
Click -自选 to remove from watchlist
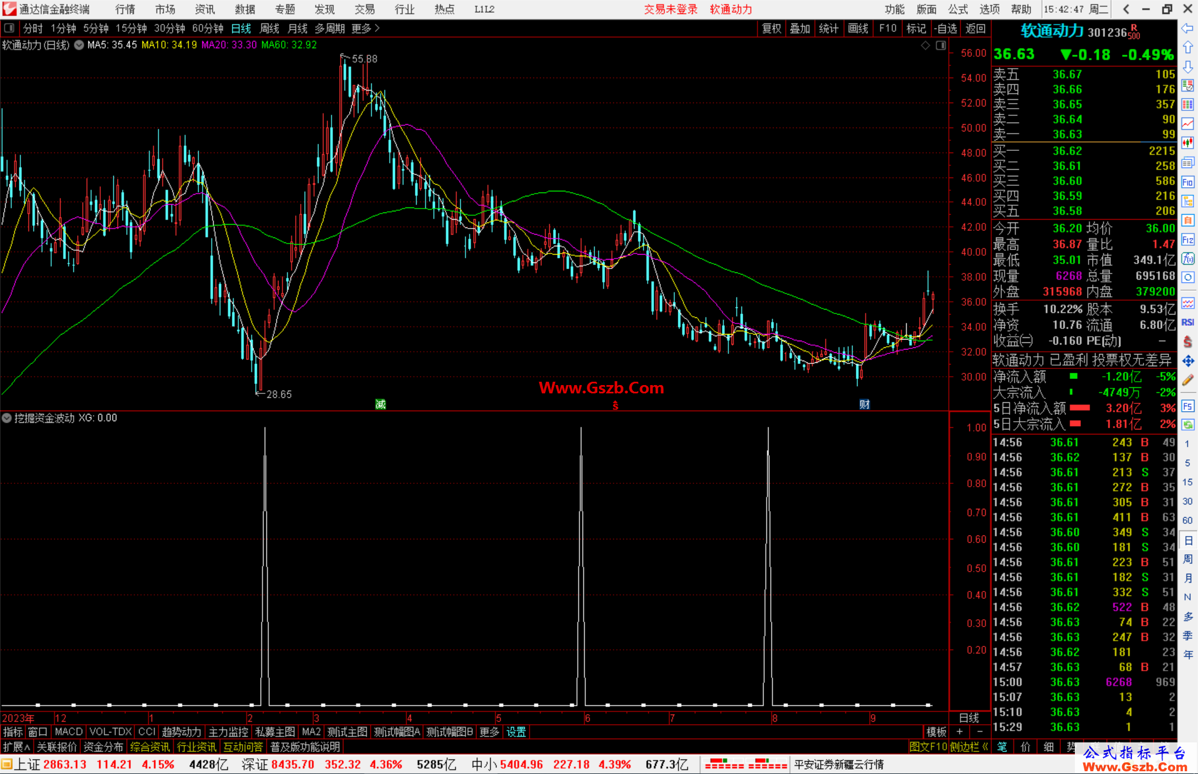pyautogui.click(x=945, y=28)
